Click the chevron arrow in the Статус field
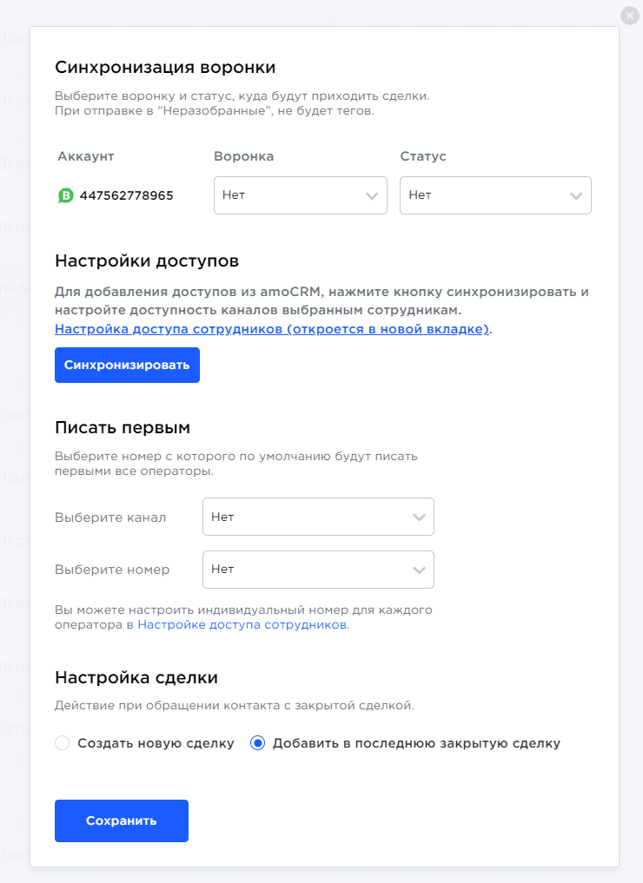 pyautogui.click(x=576, y=196)
